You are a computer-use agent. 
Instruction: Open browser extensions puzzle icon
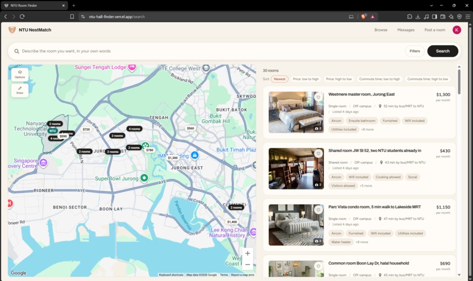tap(410, 16)
